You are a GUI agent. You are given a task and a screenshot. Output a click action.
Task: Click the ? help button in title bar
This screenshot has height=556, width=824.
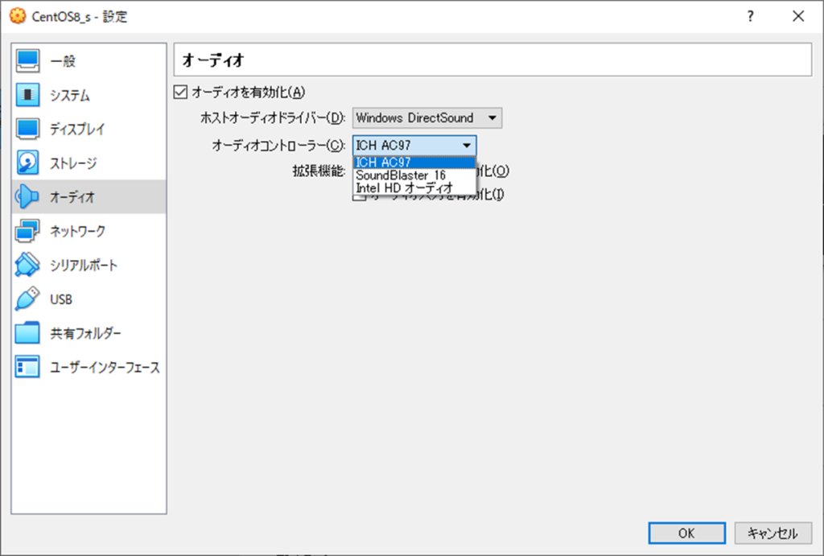(751, 16)
